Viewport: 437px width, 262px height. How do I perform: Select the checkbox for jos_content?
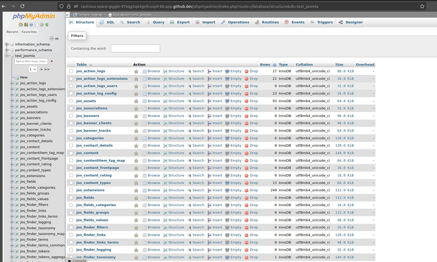71,153
